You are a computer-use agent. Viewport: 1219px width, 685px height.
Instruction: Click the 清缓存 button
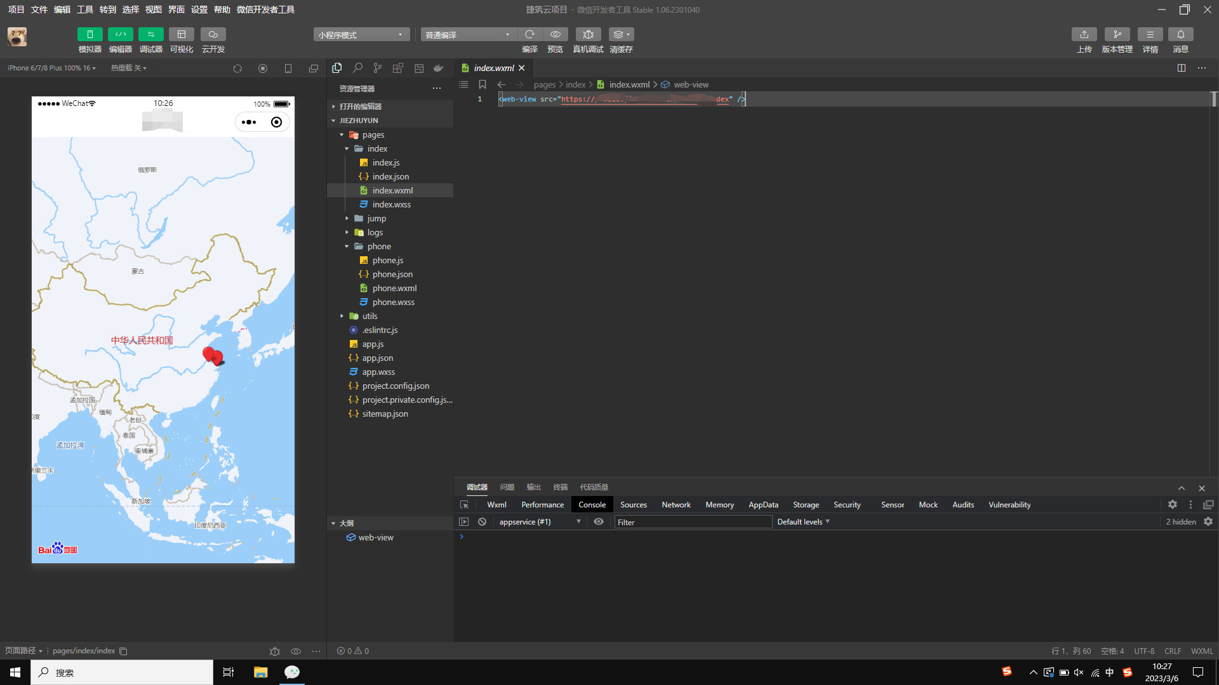pyautogui.click(x=620, y=34)
